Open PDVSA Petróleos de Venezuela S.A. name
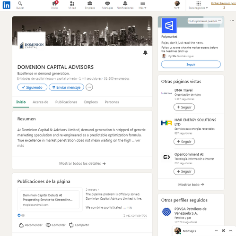 tap(191, 211)
